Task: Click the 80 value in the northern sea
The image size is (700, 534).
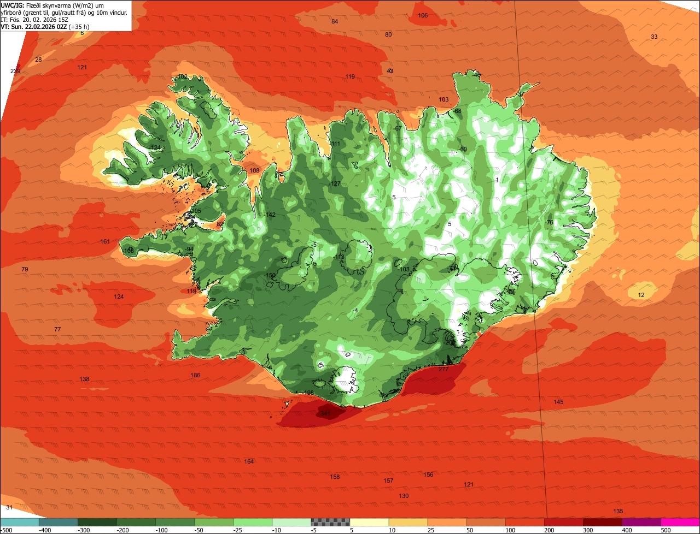Action: click(x=388, y=34)
